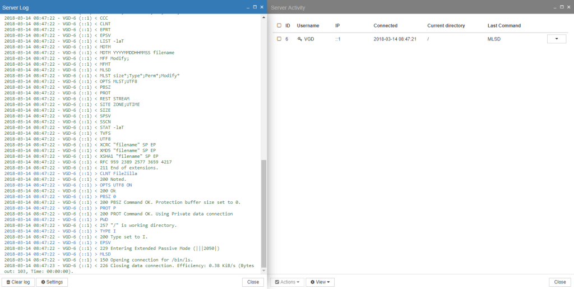Open the Server Log Settings
The height and width of the screenshot is (289, 574).
pos(52,282)
